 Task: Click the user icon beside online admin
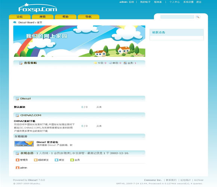[x=18, y=168]
